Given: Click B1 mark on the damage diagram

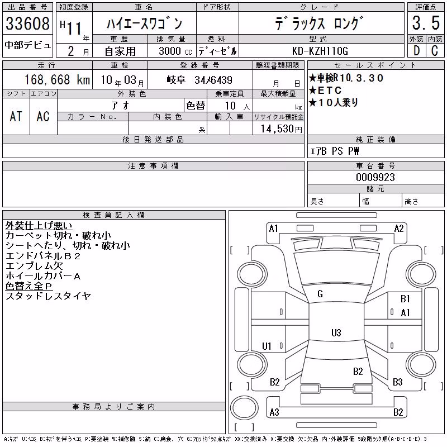Looking at the screenshot, I should [x=405, y=299].
